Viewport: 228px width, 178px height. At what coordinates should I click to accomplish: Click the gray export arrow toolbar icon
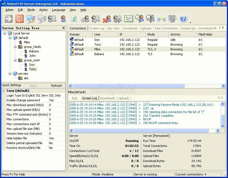pyautogui.click(x=172, y=19)
